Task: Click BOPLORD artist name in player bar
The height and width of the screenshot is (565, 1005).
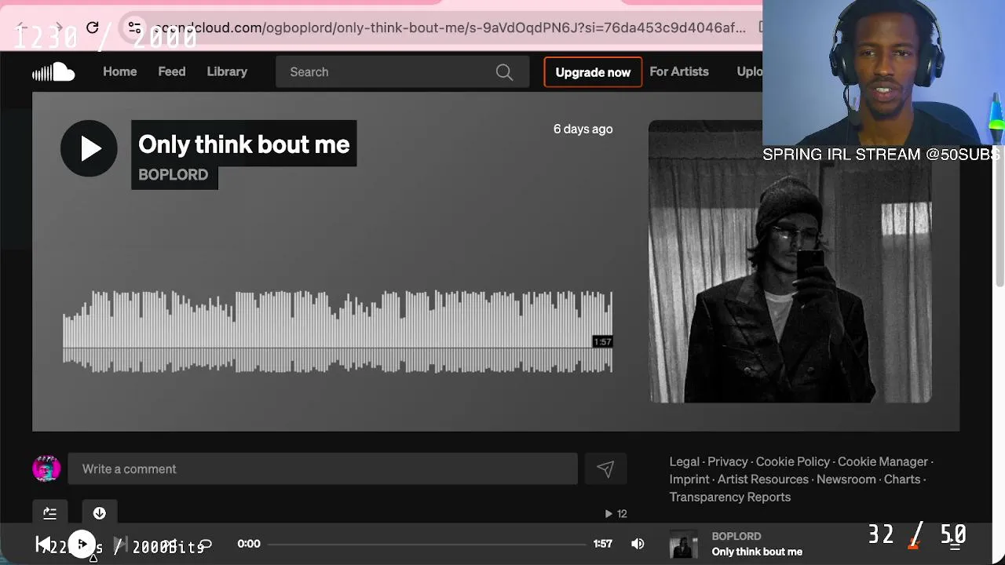Action: click(x=736, y=536)
